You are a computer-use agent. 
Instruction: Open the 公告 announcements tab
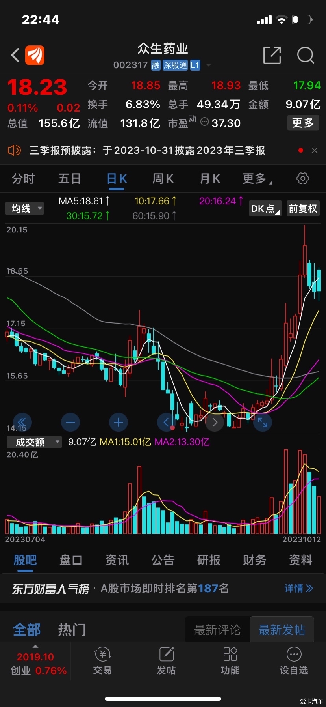[x=163, y=560]
